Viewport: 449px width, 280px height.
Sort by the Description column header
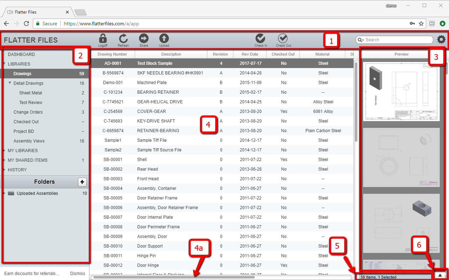pos(171,54)
